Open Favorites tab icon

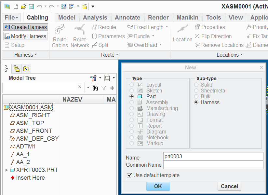coord(26,69)
